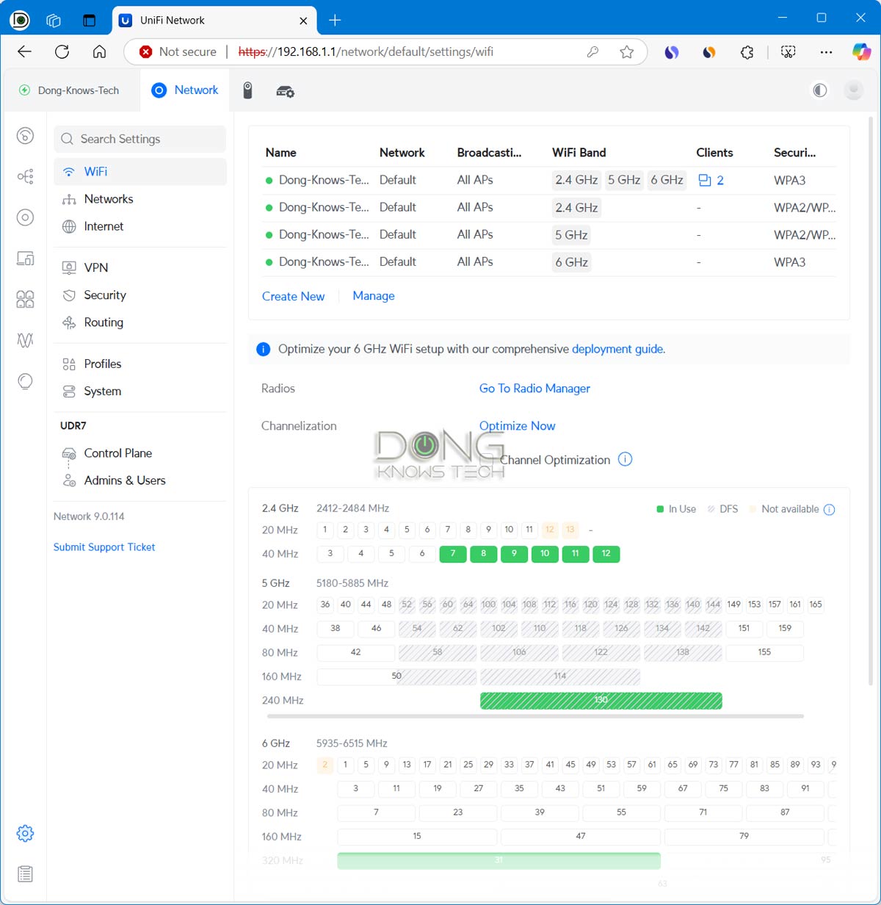Viewport: 881px width, 905px height.
Task: Click the Optimize Now link
Action: pos(517,426)
